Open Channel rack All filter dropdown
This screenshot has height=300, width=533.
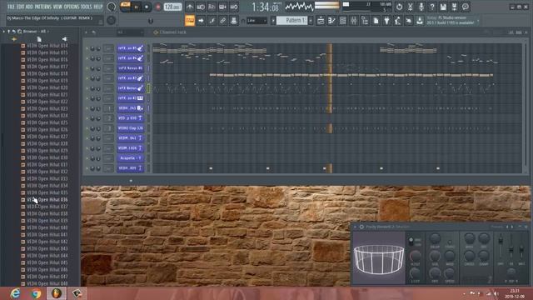click(130, 32)
